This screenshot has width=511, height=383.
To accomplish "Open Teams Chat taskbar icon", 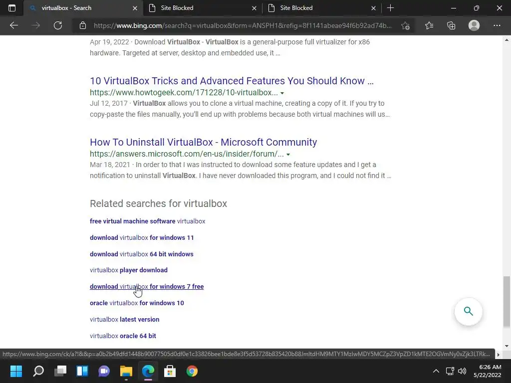I will tap(104, 371).
